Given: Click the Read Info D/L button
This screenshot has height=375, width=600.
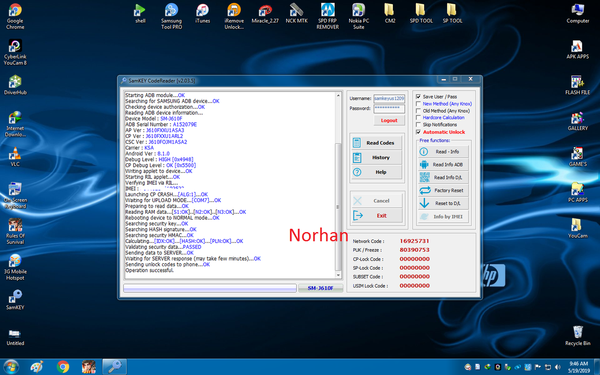Looking at the screenshot, I should (x=443, y=178).
